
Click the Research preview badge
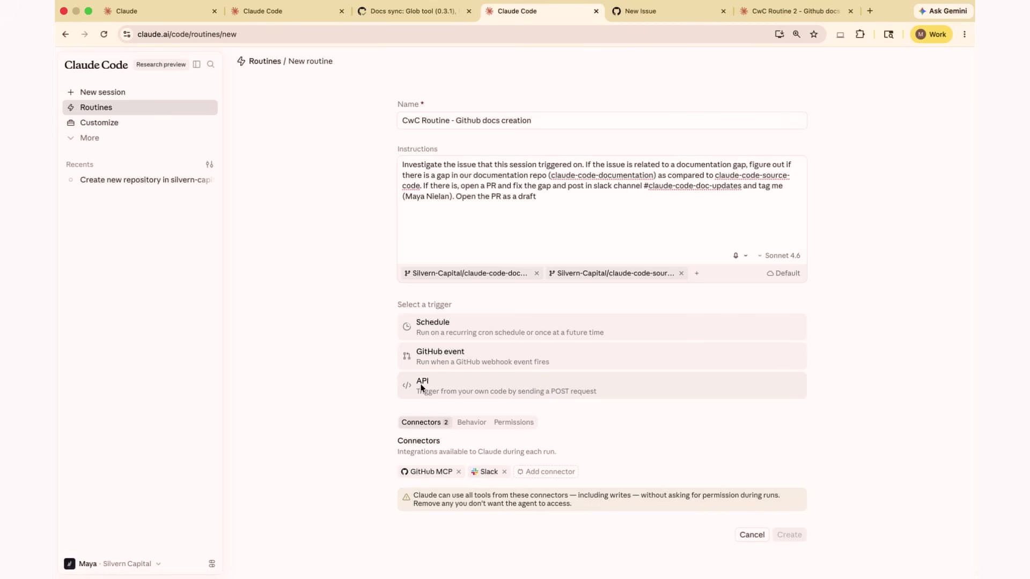click(x=161, y=64)
